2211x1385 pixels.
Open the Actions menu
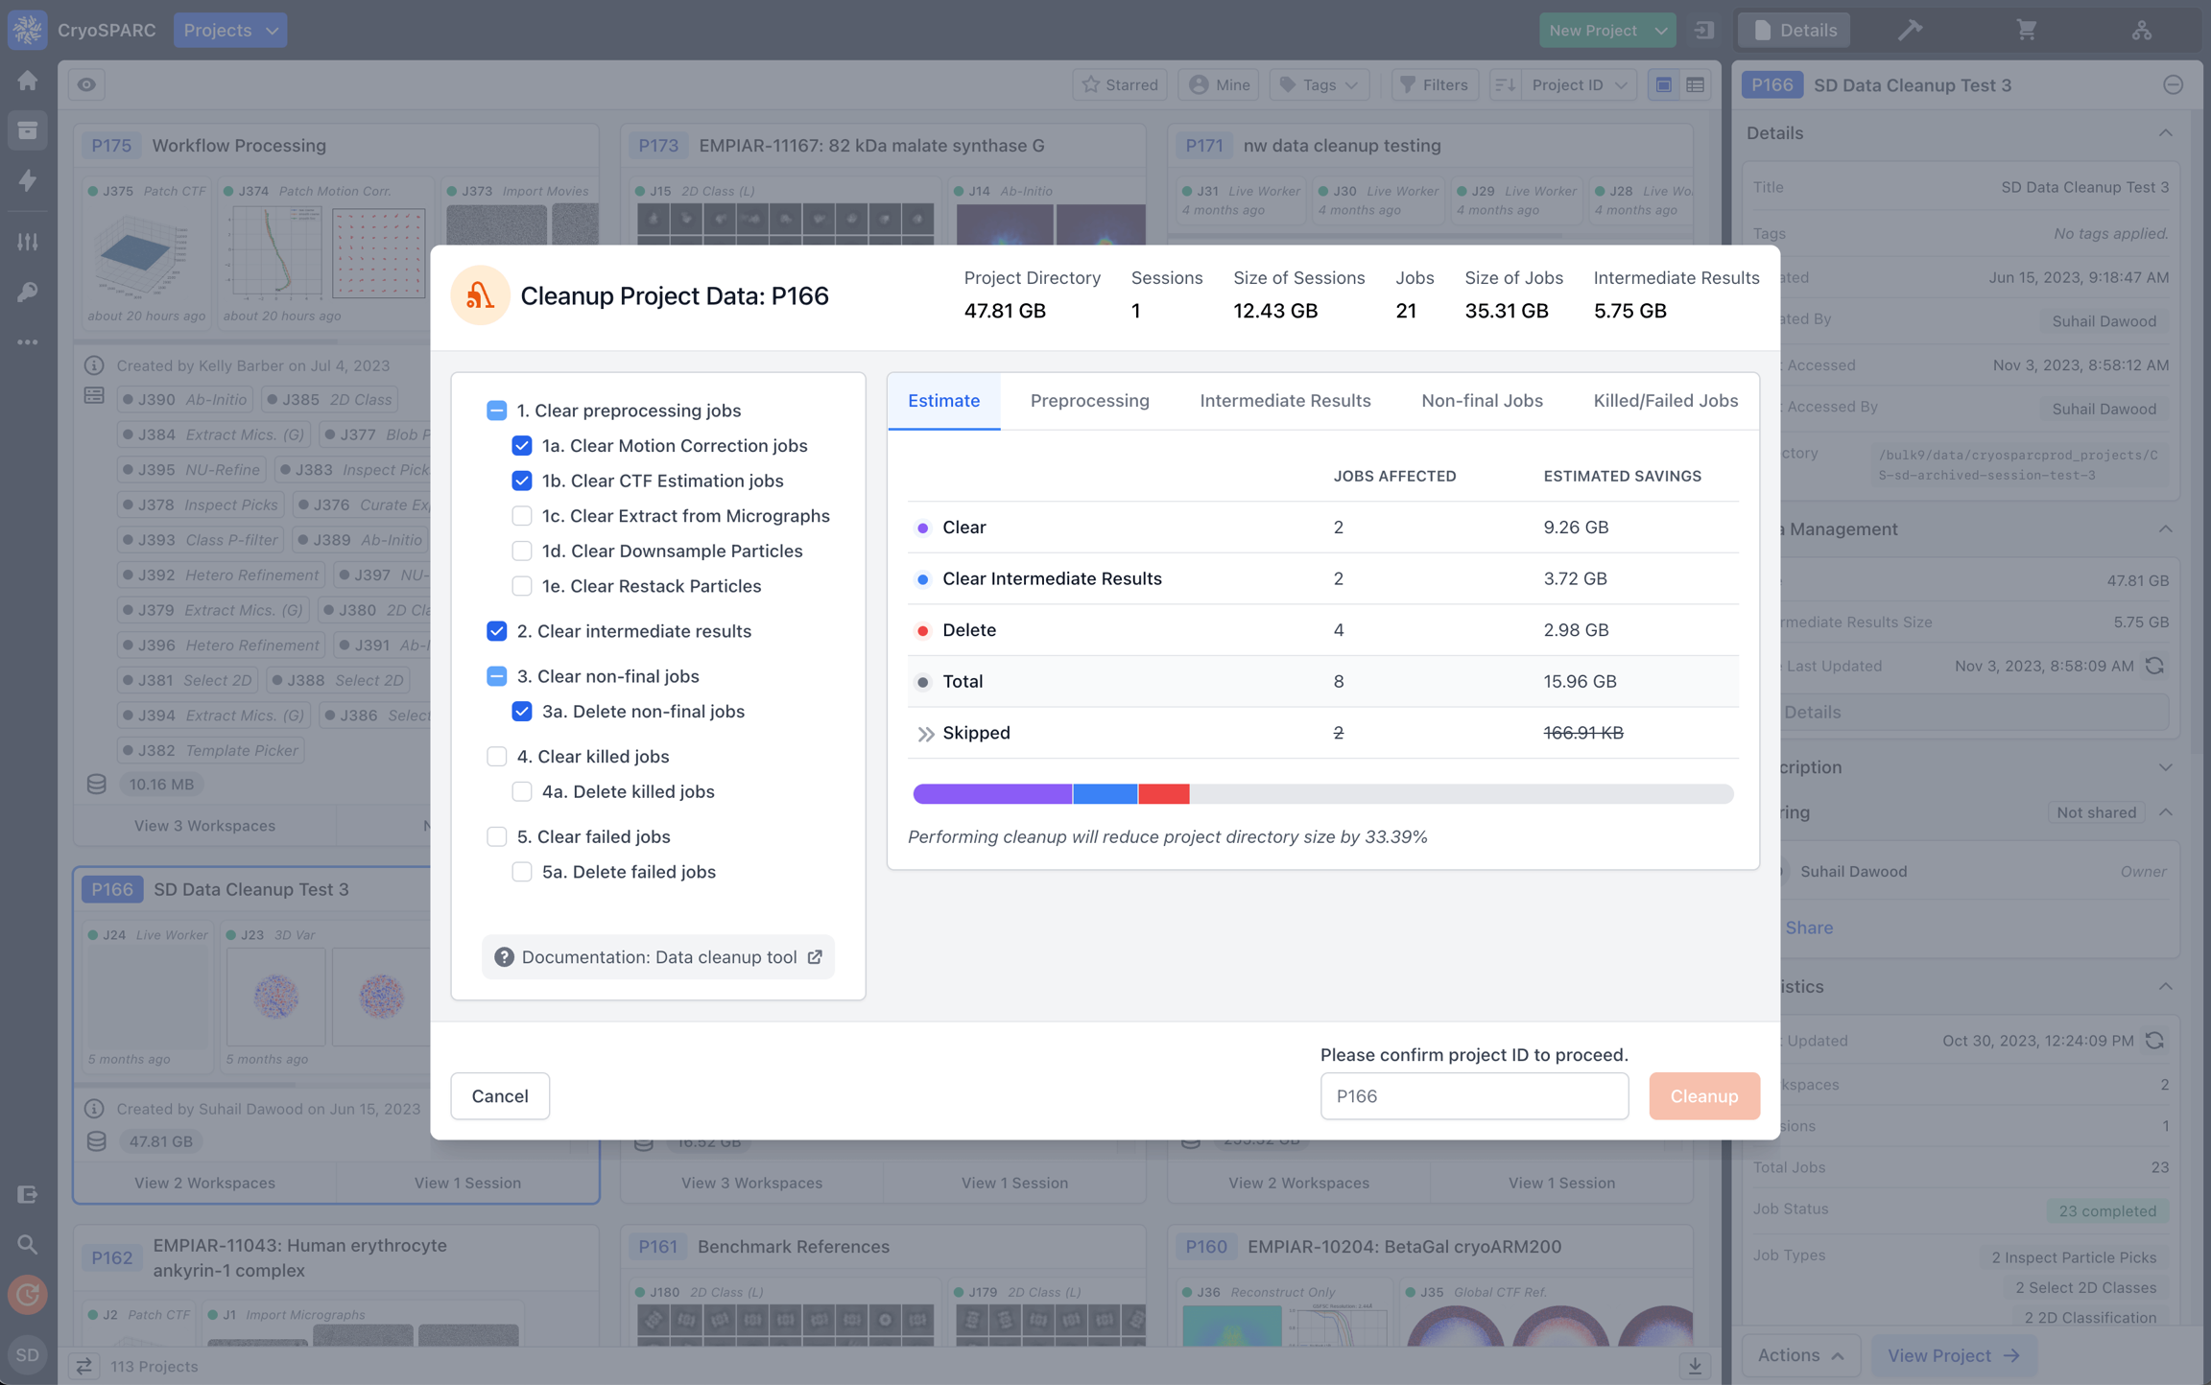pyautogui.click(x=1801, y=1355)
